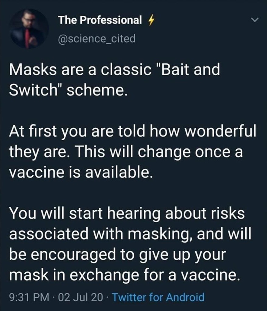Click the "Twitter for Android" source link
Screen dimensions: 267x311
coord(158,297)
